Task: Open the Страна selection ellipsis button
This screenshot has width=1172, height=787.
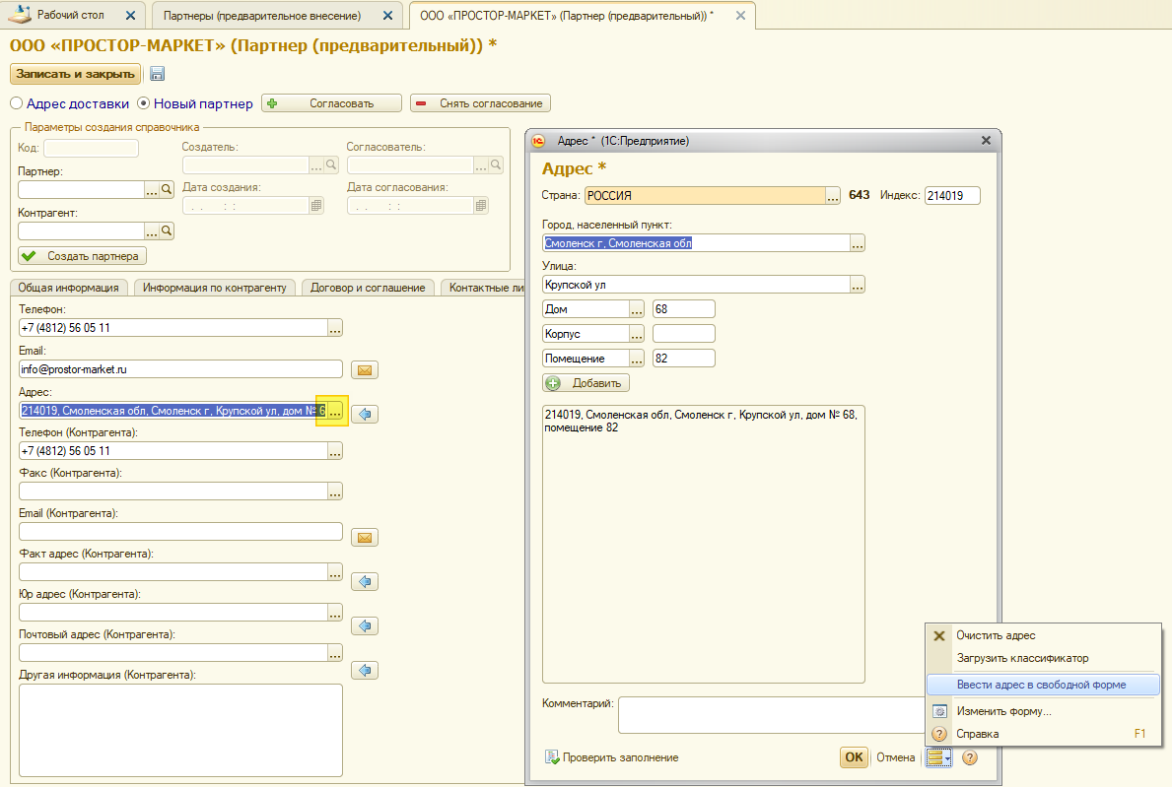Action: (x=833, y=196)
